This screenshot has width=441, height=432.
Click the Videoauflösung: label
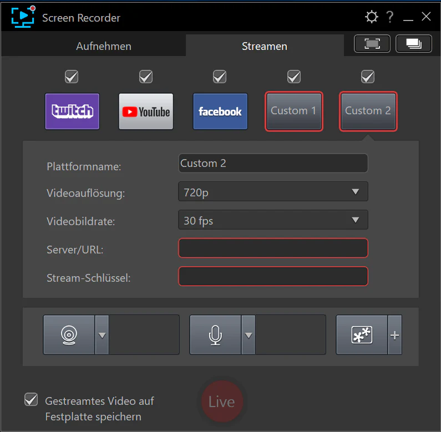point(86,193)
